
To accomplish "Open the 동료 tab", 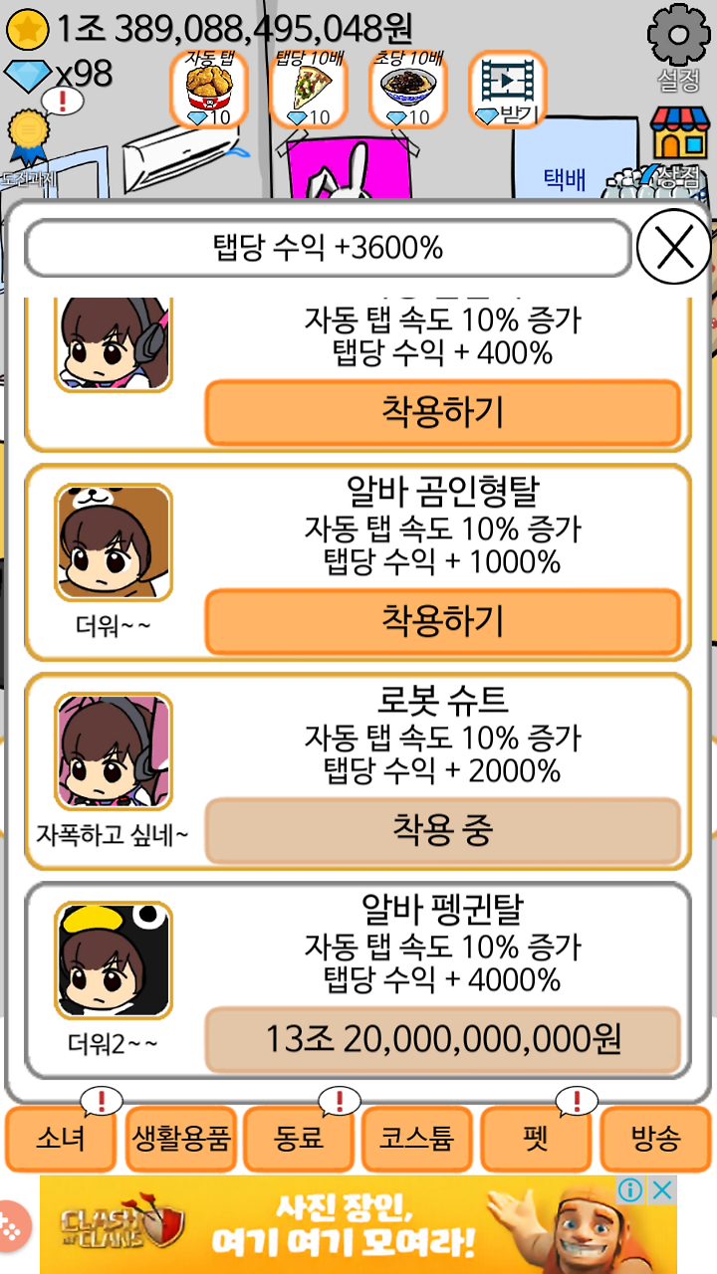I will point(299,1139).
